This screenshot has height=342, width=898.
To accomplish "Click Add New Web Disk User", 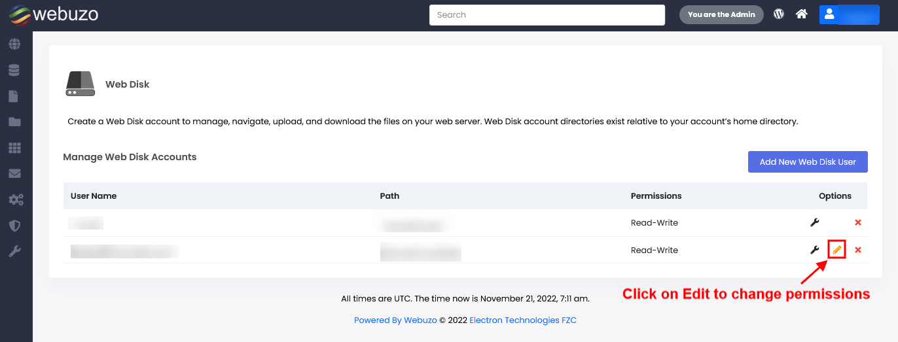I will 808,162.
